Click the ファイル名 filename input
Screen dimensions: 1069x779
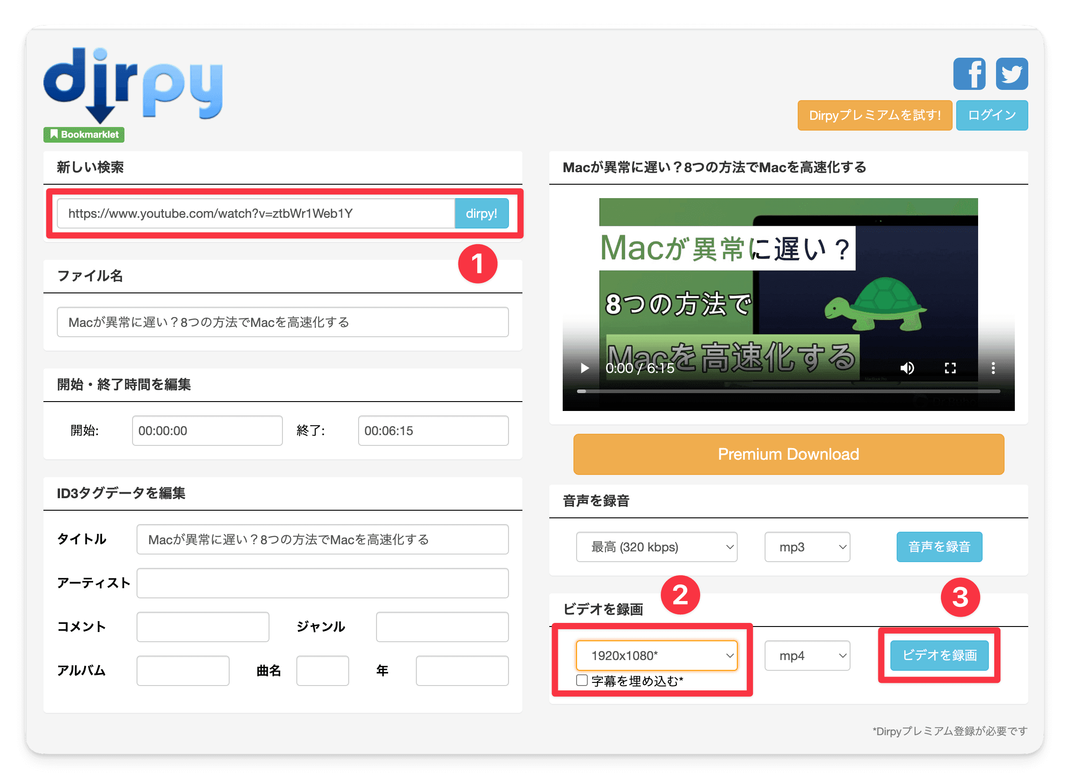[x=283, y=322]
